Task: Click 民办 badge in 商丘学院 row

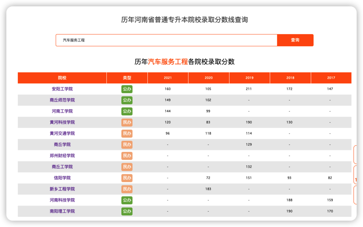Action: coord(127,145)
